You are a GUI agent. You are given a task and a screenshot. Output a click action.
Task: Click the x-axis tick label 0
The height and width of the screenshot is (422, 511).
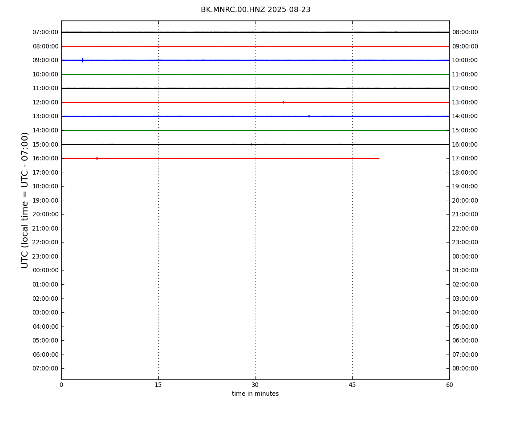coord(61,385)
